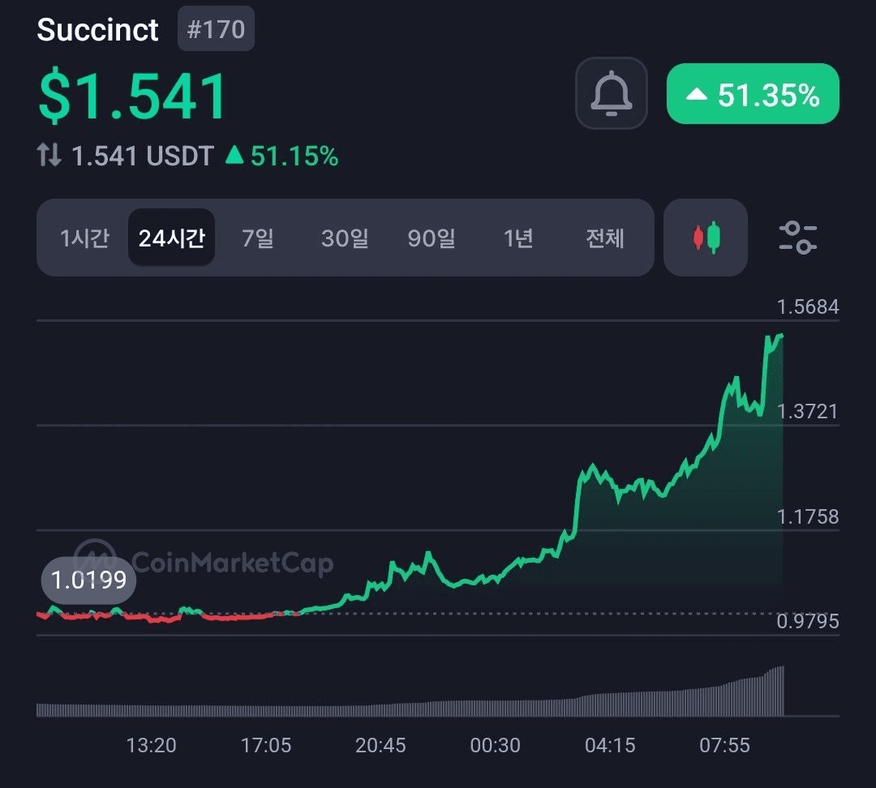Tap the tallest volume bar at chart end
Image resolution: width=876 pixels, height=788 pixels.
click(782, 691)
